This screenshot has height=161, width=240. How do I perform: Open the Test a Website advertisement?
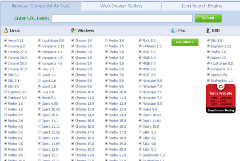(x=221, y=99)
